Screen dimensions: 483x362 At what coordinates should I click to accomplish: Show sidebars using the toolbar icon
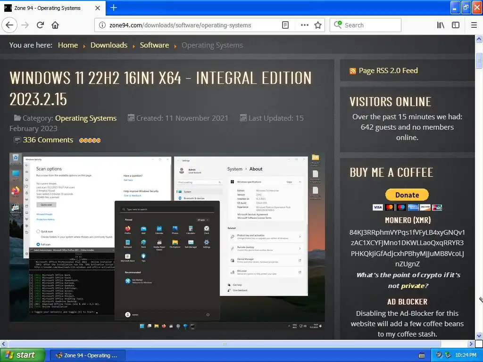pos(456,25)
